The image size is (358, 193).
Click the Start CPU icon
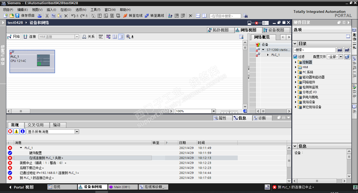click(x=177, y=16)
